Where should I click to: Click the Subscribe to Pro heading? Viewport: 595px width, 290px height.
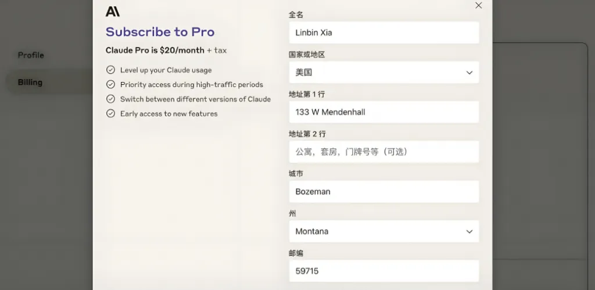pyautogui.click(x=160, y=32)
